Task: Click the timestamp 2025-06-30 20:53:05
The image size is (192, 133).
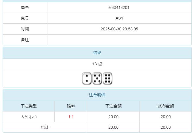Action: pyautogui.click(x=119, y=29)
